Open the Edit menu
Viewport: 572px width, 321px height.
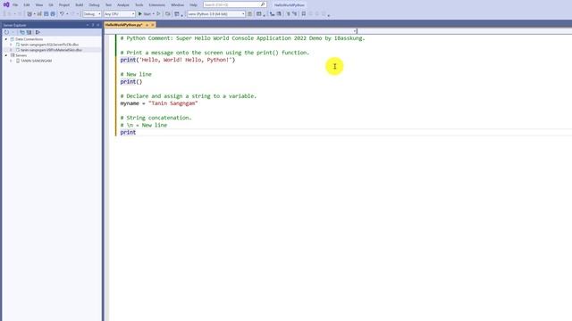[x=27, y=5]
